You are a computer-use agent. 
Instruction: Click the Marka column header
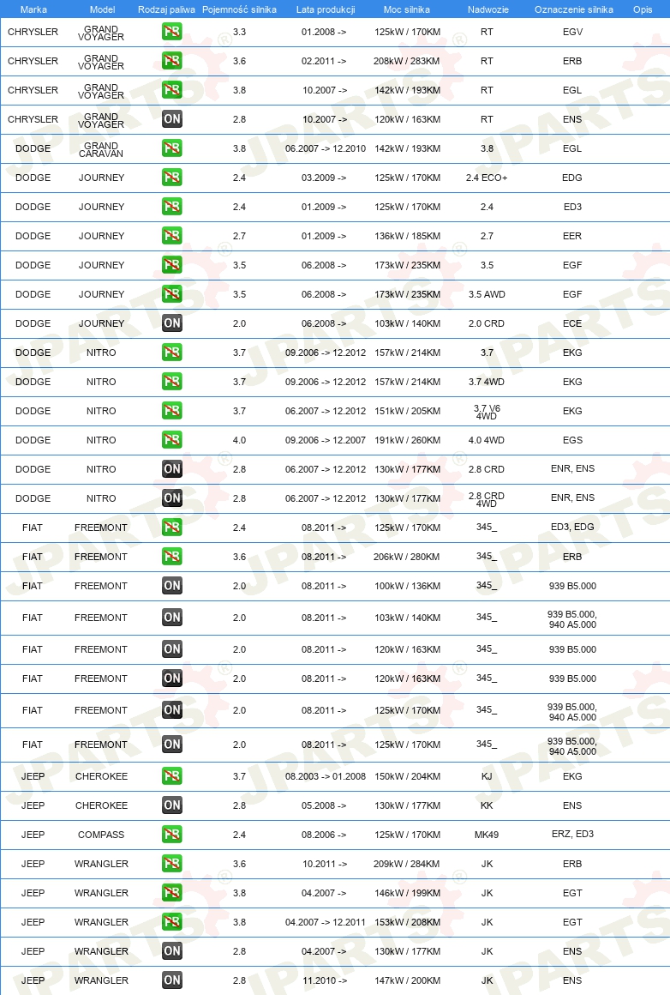[x=33, y=9]
